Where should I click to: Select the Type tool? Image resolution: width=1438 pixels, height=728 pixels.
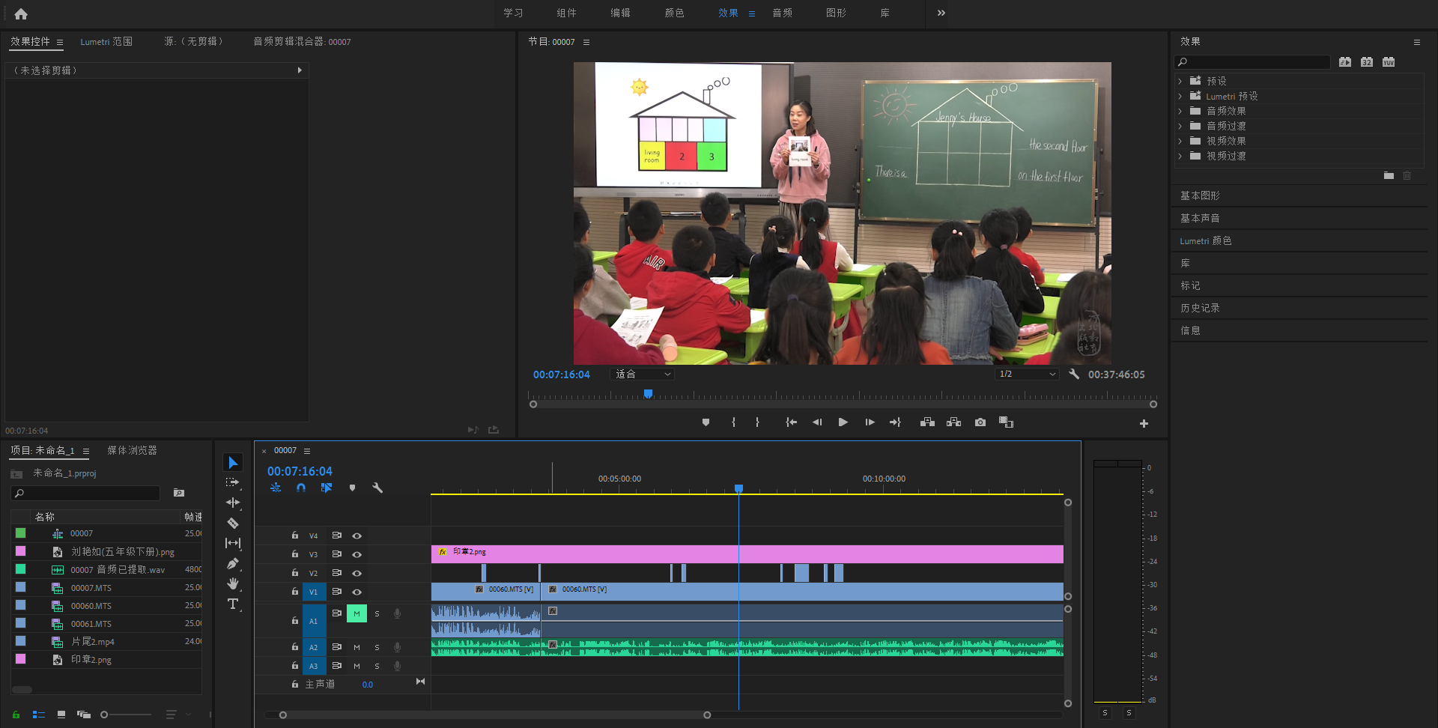(x=233, y=604)
